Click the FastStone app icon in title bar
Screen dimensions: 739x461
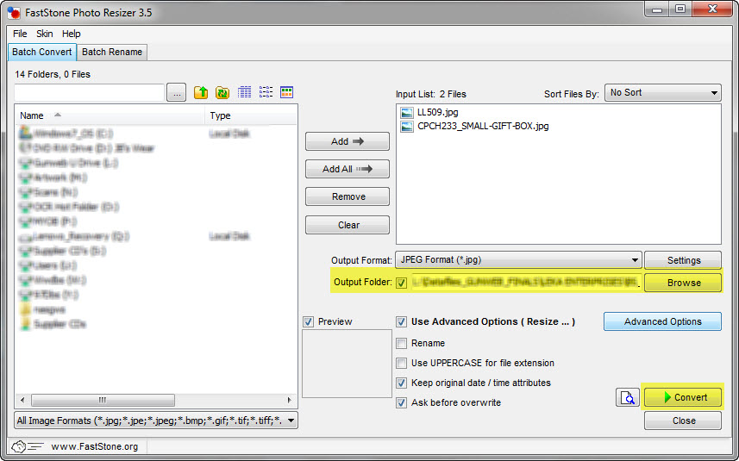click(x=14, y=13)
